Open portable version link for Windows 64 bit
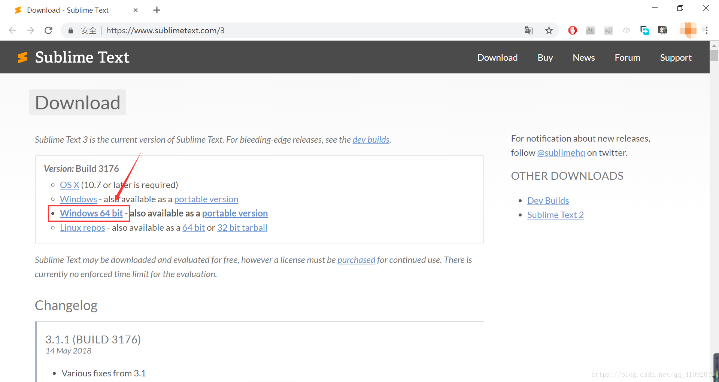 click(235, 213)
